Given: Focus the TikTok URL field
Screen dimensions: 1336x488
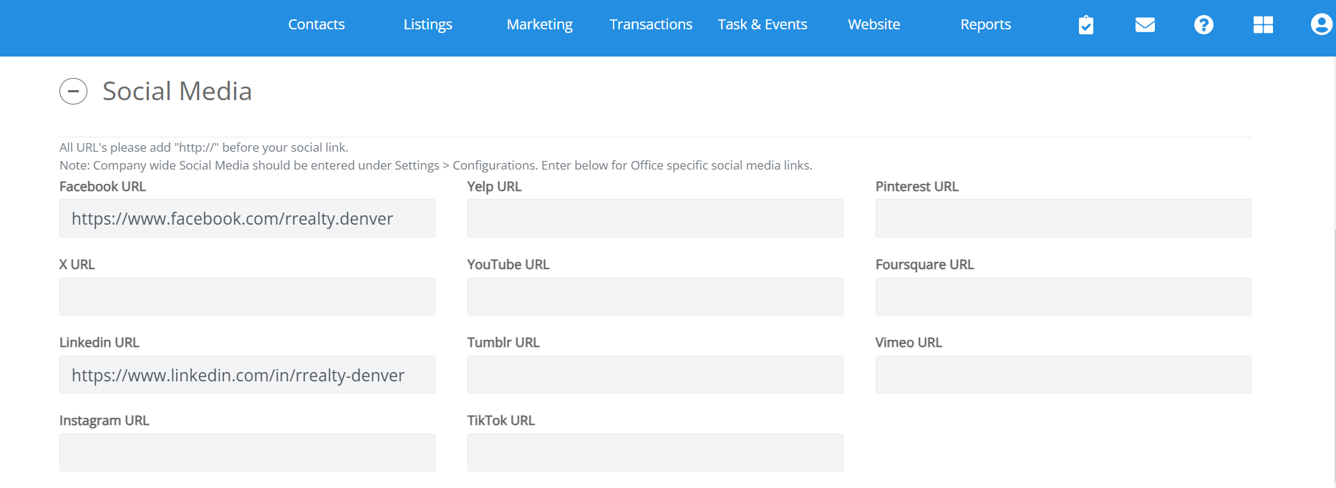Looking at the screenshot, I should pos(654,453).
